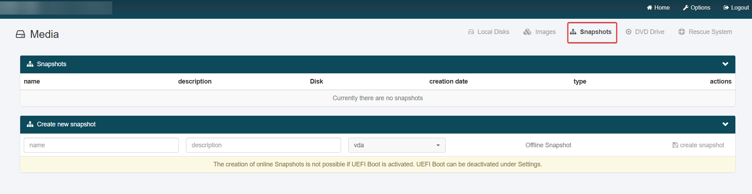The width and height of the screenshot is (752, 194).
Task: Focus the snapshot description input field
Action: coord(264,145)
